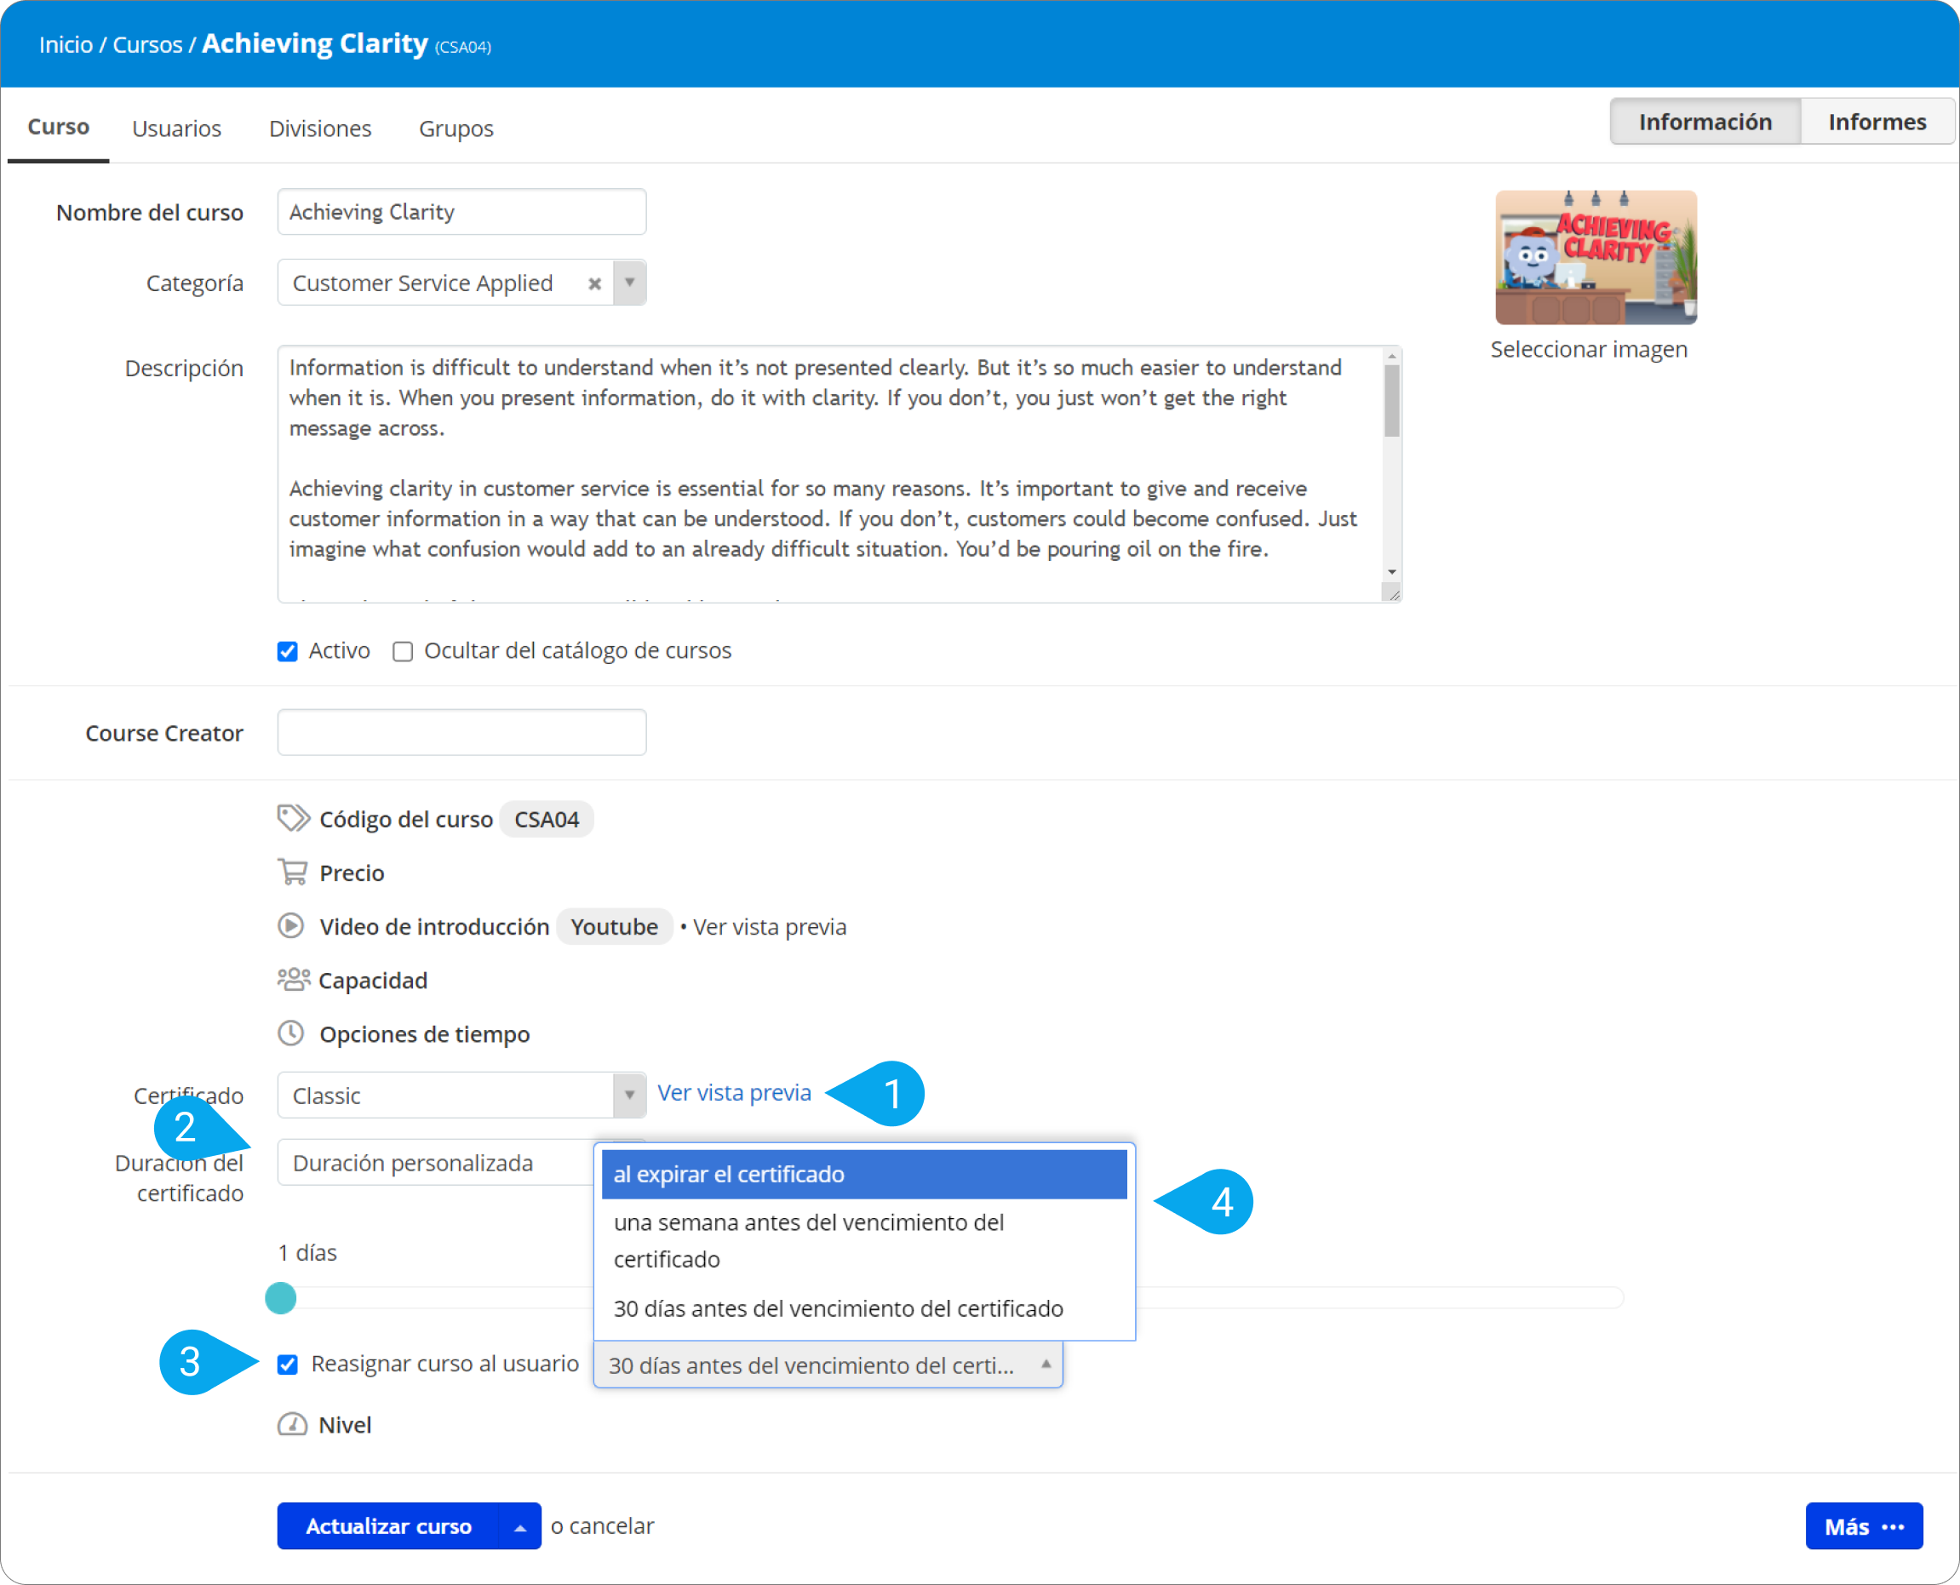This screenshot has width=1960, height=1585.
Task: Click the Nombre del curso field
Action: (462, 212)
